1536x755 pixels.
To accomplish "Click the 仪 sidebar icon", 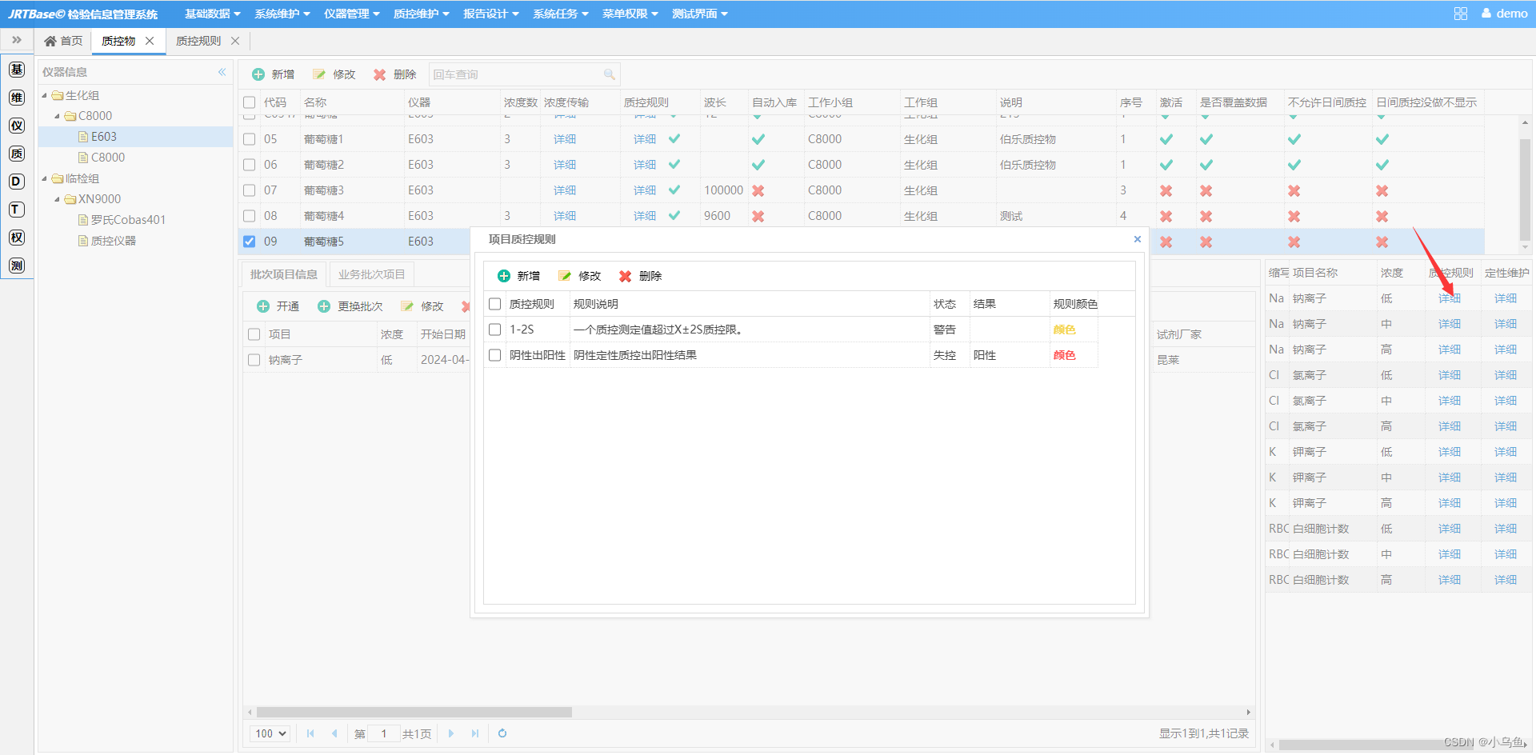I will pyautogui.click(x=17, y=126).
